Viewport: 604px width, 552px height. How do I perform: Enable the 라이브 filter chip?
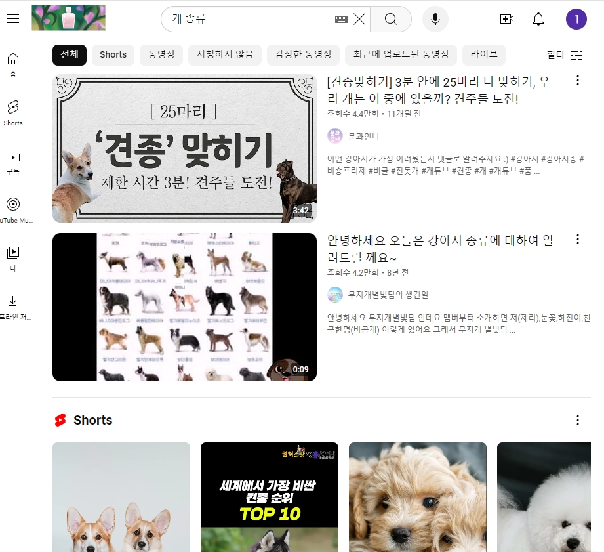click(483, 55)
